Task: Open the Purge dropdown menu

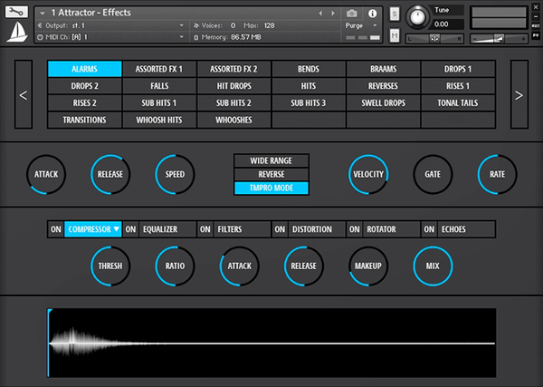Action: coord(358,26)
